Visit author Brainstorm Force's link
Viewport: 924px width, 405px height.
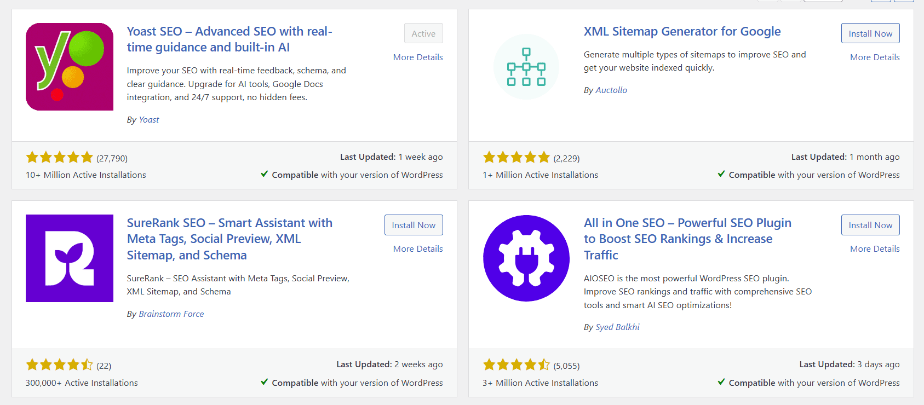pyautogui.click(x=171, y=314)
